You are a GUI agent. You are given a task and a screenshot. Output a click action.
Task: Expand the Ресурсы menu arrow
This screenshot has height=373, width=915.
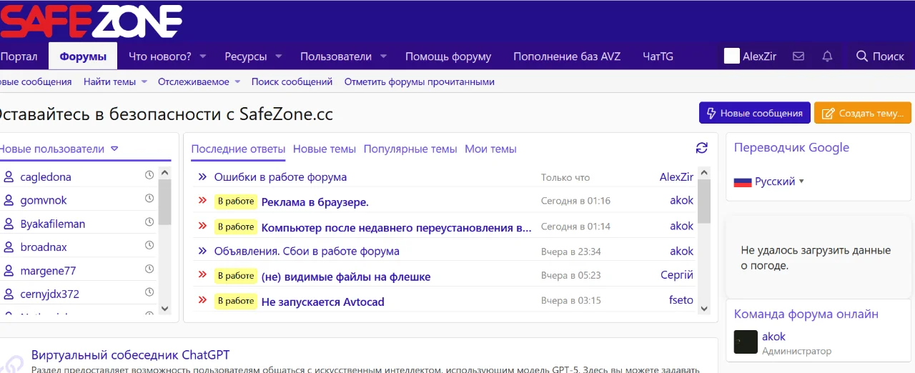click(x=279, y=56)
